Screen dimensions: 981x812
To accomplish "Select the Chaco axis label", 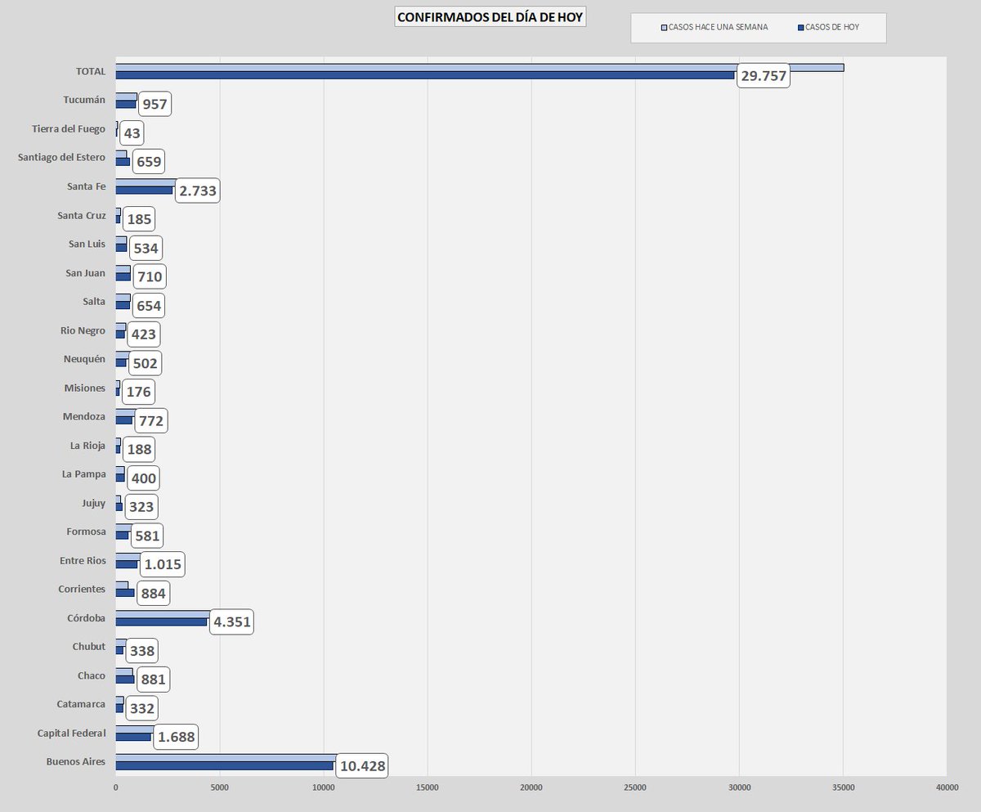I will pyautogui.click(x=92, y=675).
